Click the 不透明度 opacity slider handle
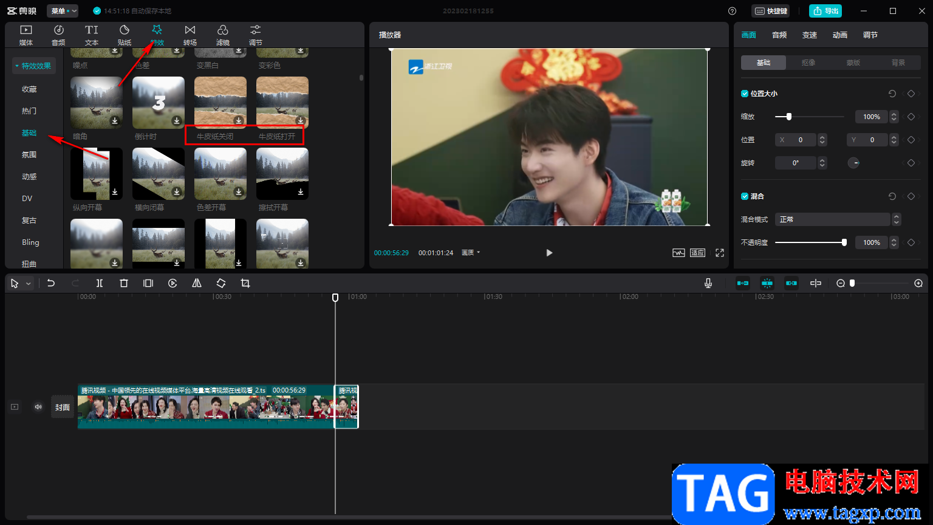The height and width of the screenshot is (525, 933). coord(844,242)
